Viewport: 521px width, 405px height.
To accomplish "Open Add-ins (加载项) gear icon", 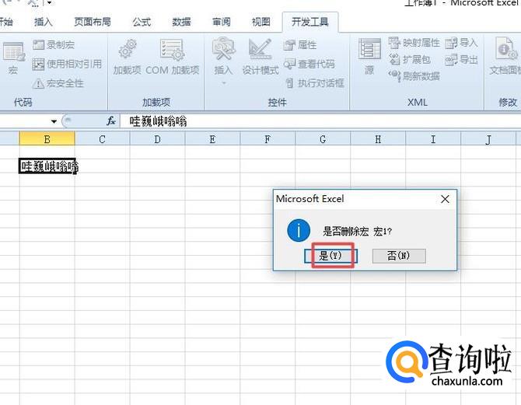I will click(x=128, y=57).
